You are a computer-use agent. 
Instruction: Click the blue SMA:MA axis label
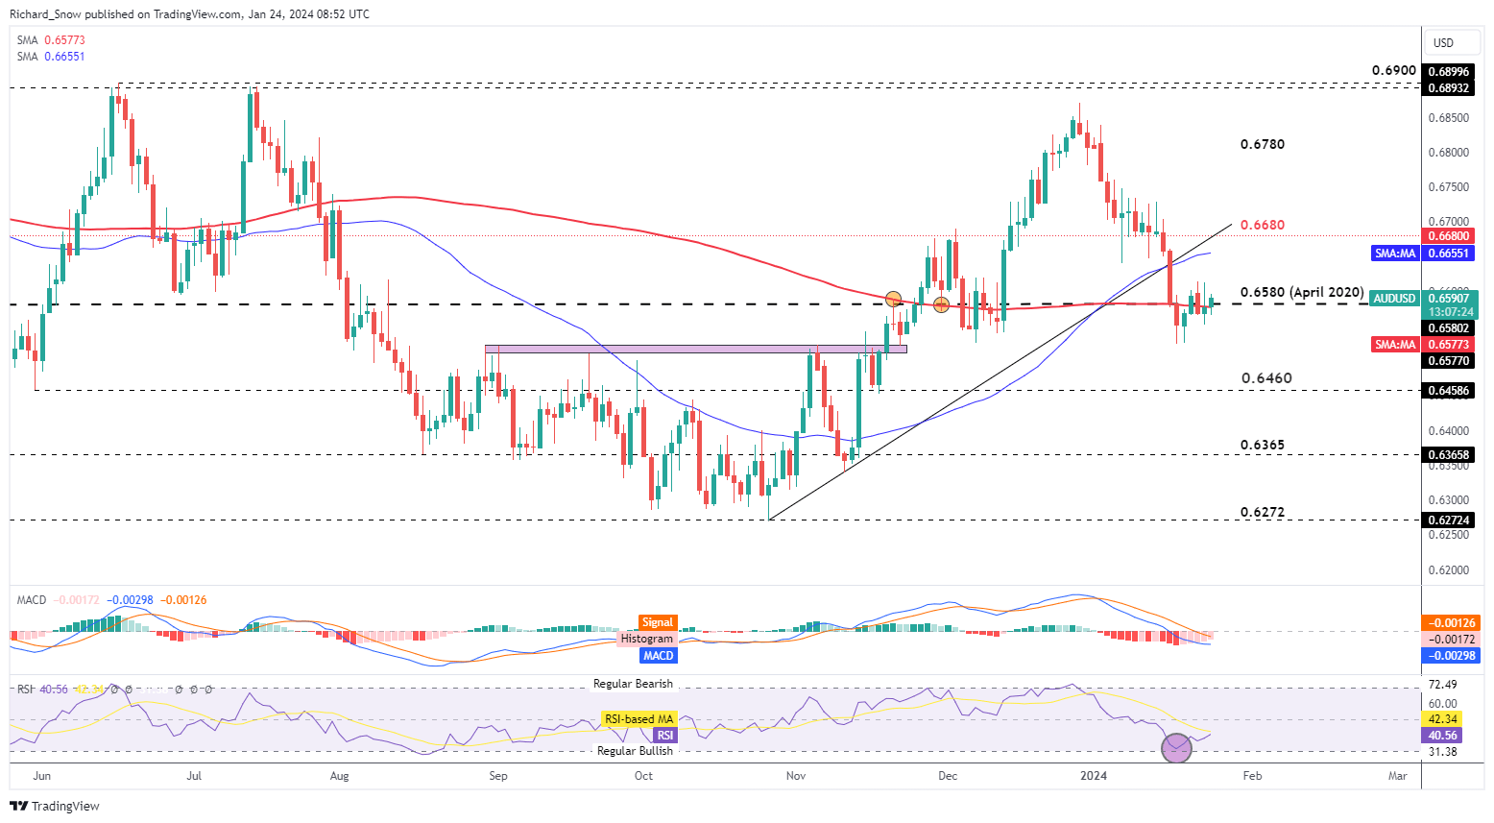[1395, 254]
